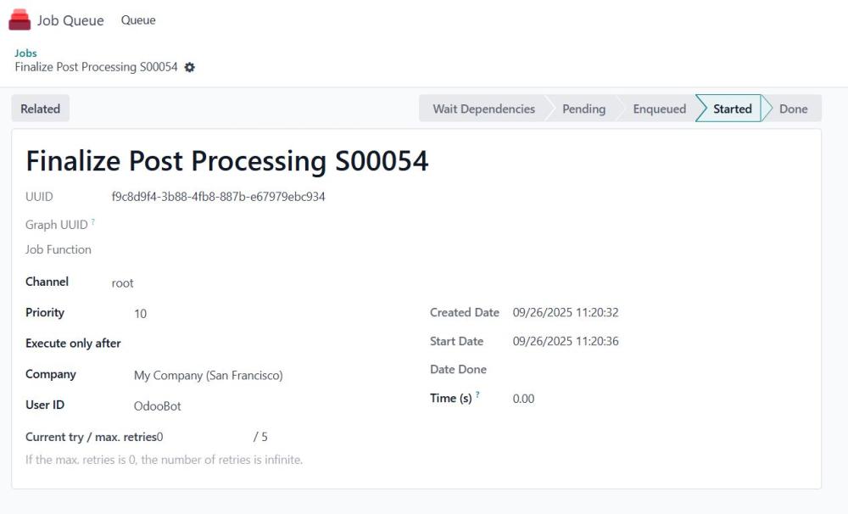Viewport: 848px width, 514px height.
Task: Open the gear actions menu beside record name
Action: (189, 67)
